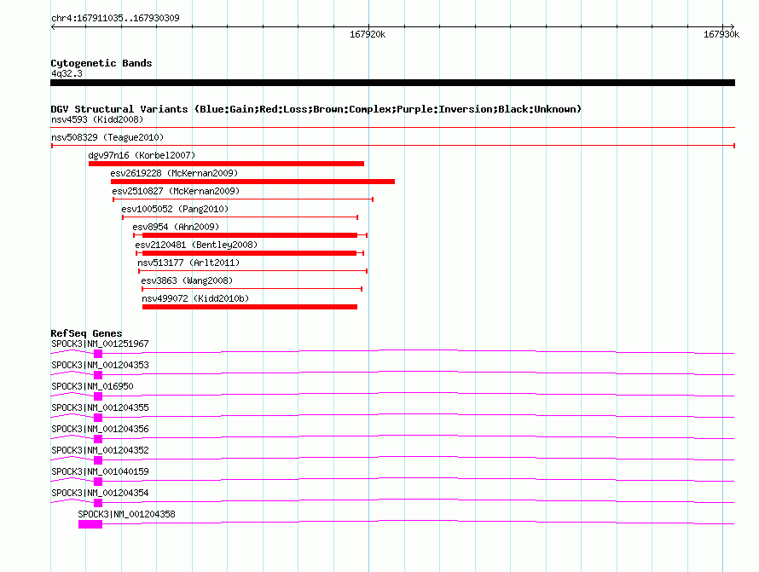This screenshot has width=759, height=572.
Task: Open transcript SPOCK3|NM_001204352 label
Action: click(100, 450)
